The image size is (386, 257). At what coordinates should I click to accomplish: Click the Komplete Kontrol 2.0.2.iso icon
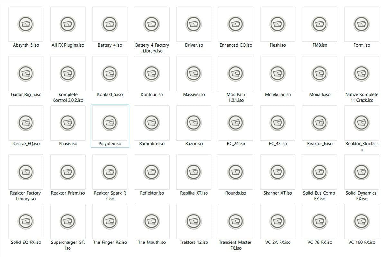tap(68, 73)
